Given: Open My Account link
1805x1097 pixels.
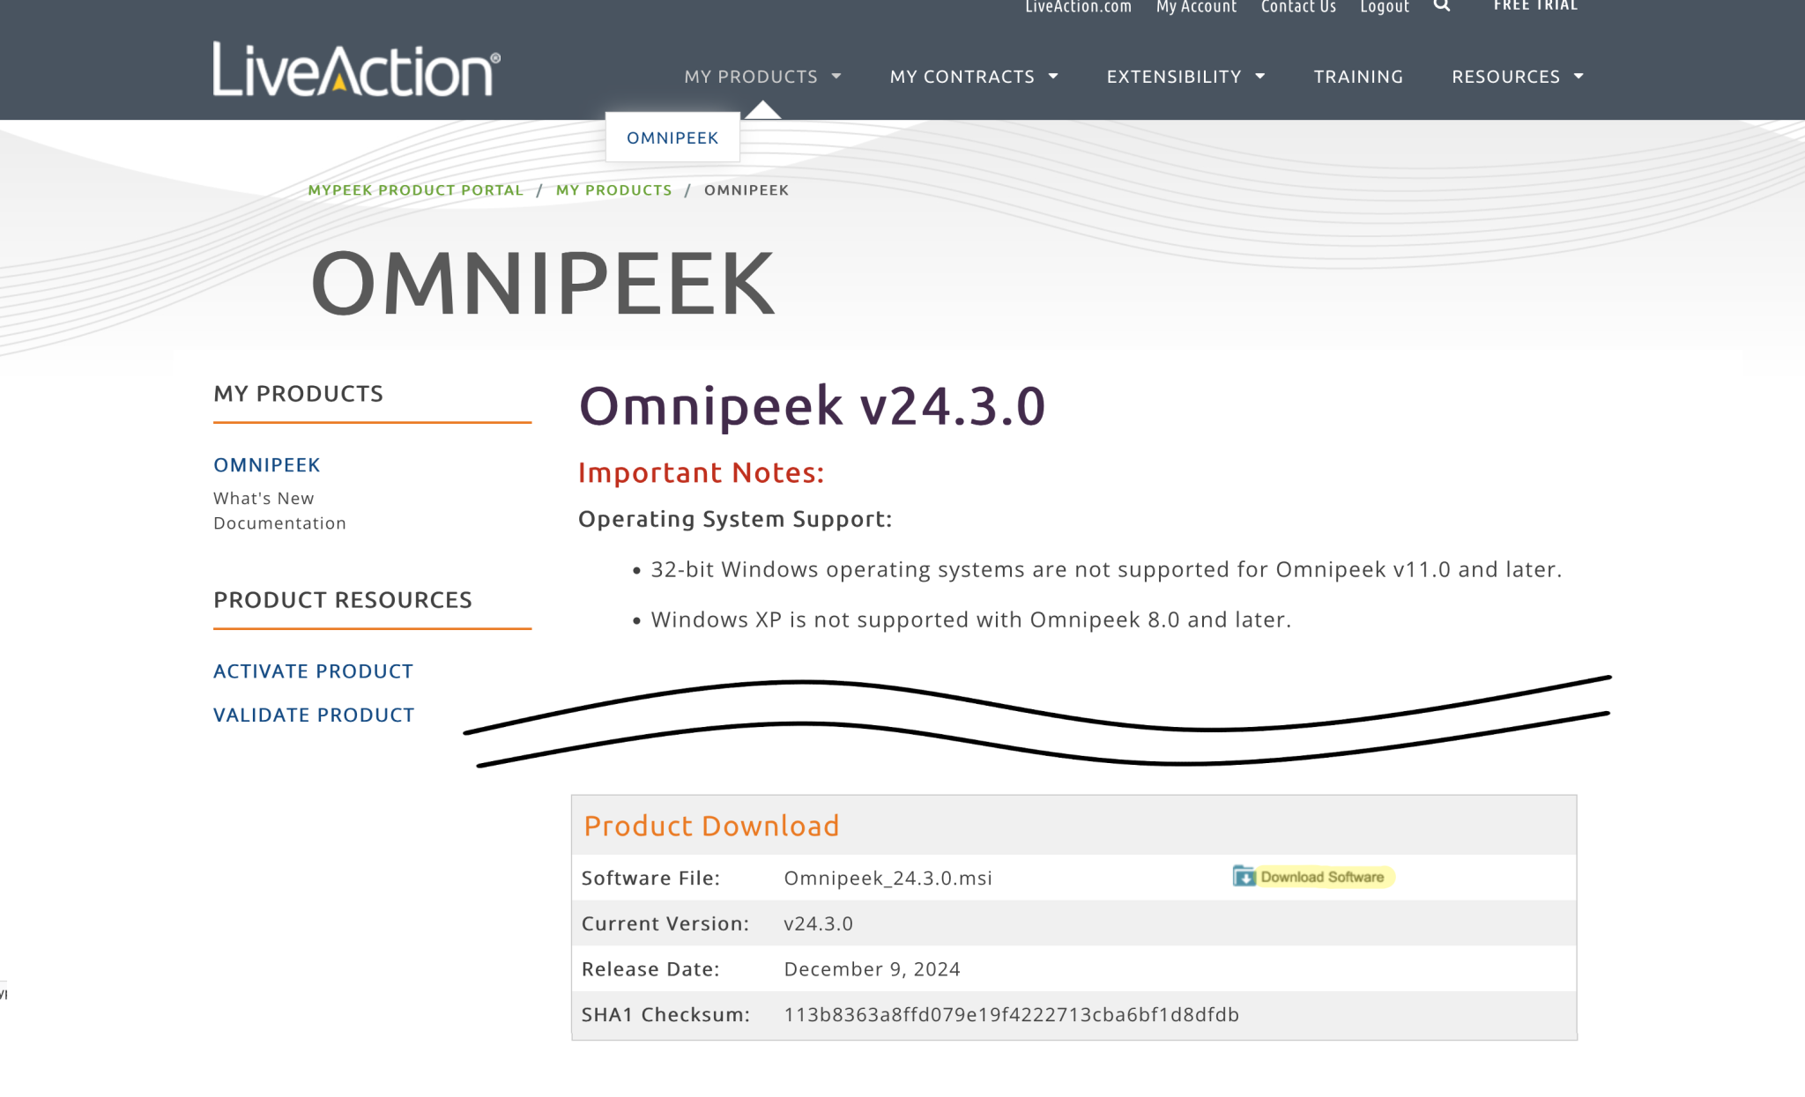Looking at the screenshot, I should 1195,6.
